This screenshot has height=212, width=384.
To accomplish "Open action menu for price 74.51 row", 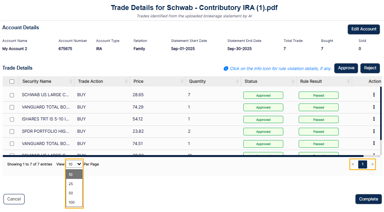I will (x=374, y=143).
